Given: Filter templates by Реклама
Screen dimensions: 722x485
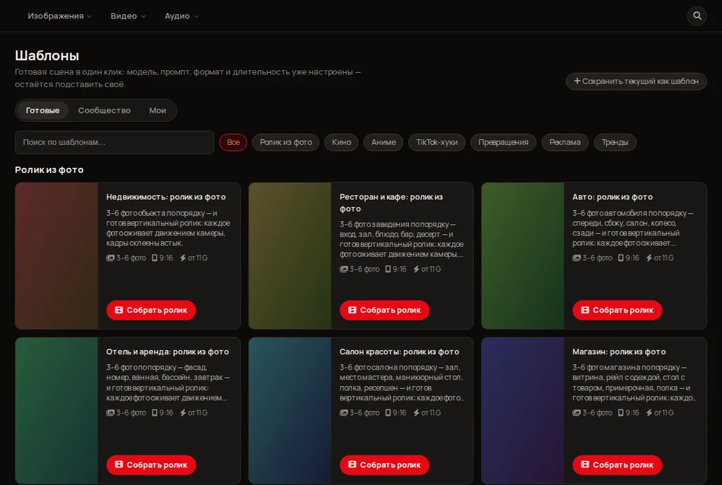Looking at the screenshot, I should pos(565,142).
